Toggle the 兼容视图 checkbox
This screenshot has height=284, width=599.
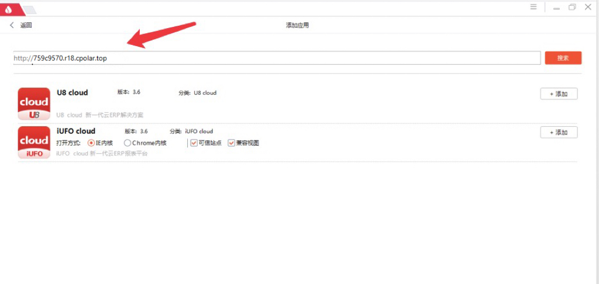tap(231, 143)
